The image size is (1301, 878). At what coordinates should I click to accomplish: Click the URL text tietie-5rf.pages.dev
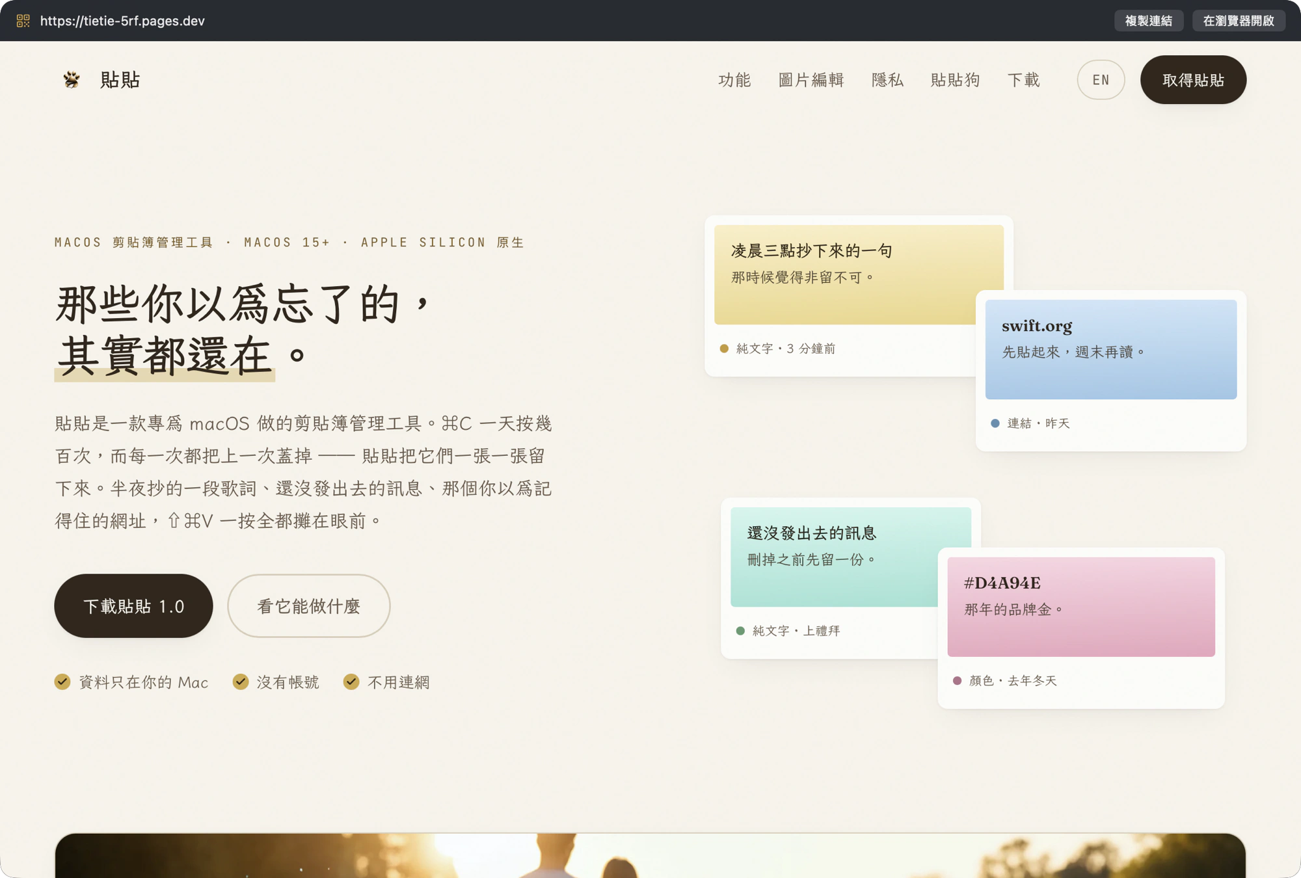point(122,21)
